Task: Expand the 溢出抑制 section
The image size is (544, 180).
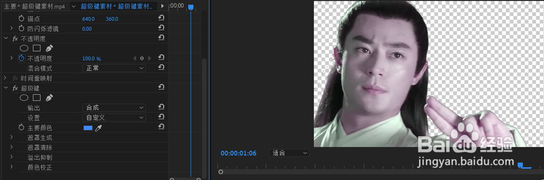Action: pyautogui.click(x=11, y=157)
